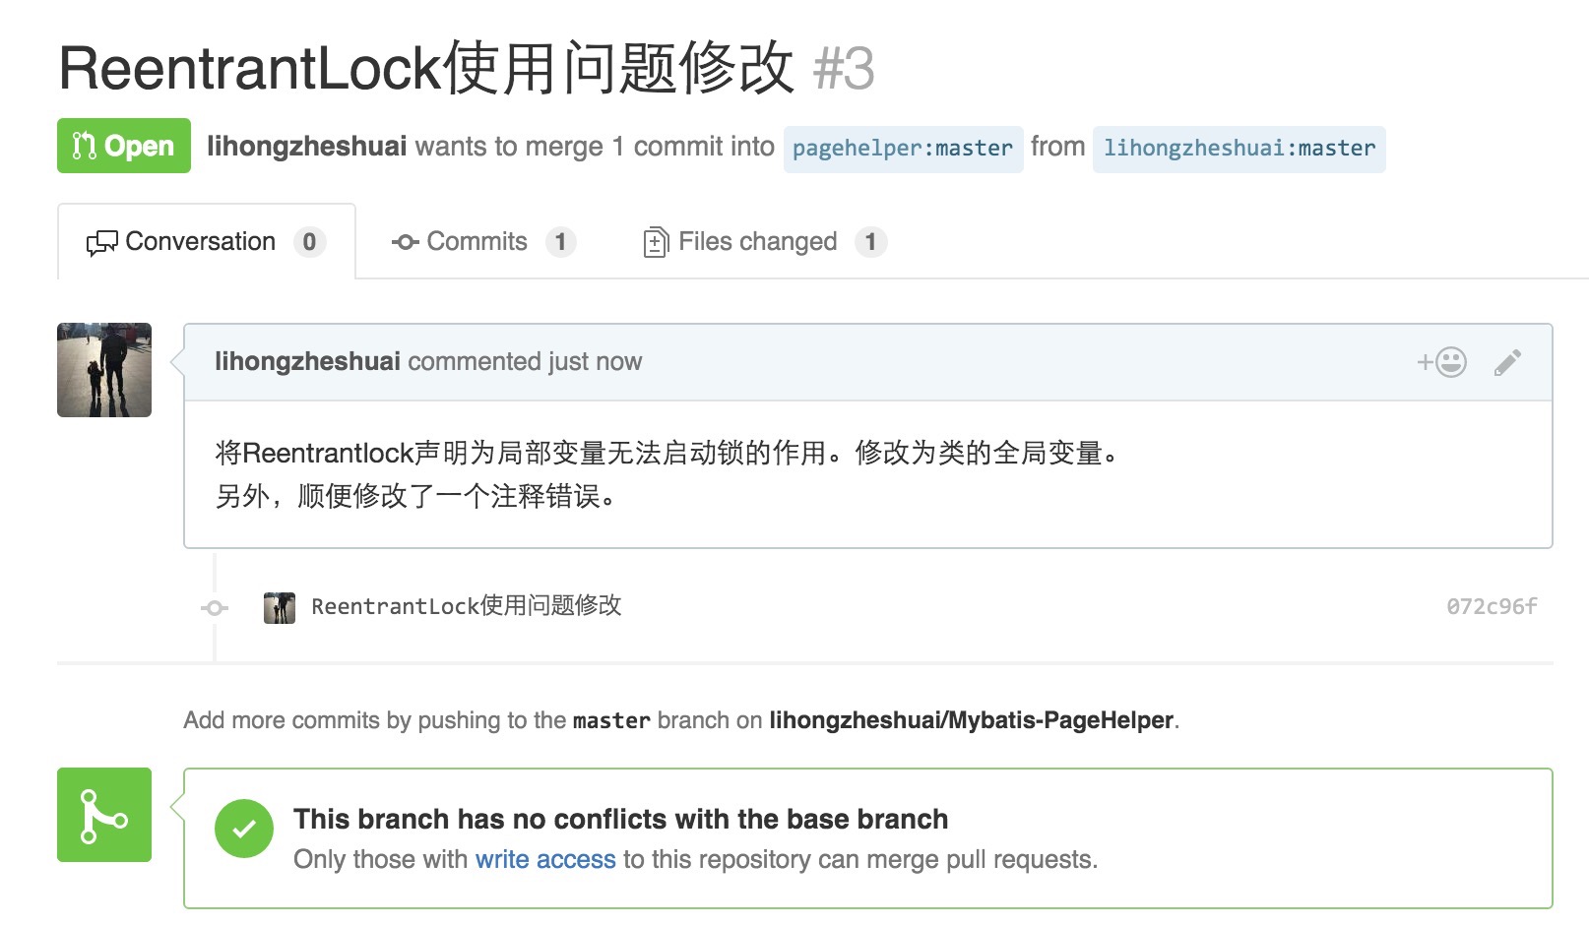Screen dimensions: 1589x925
Task: Click the add reaction smiley icon
Action: tap(1442, 362)
